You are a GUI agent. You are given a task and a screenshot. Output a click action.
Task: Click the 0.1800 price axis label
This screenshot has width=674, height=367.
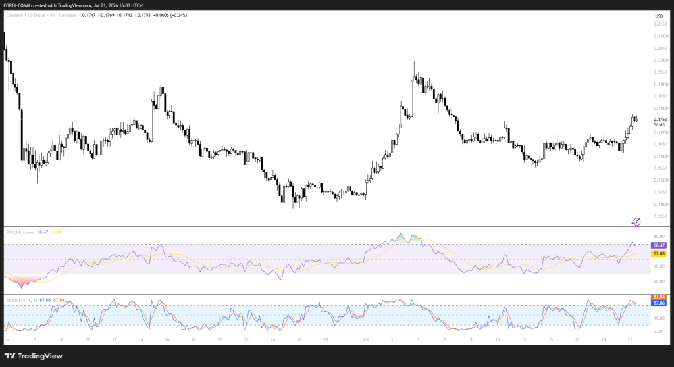[x=660, y=109]
